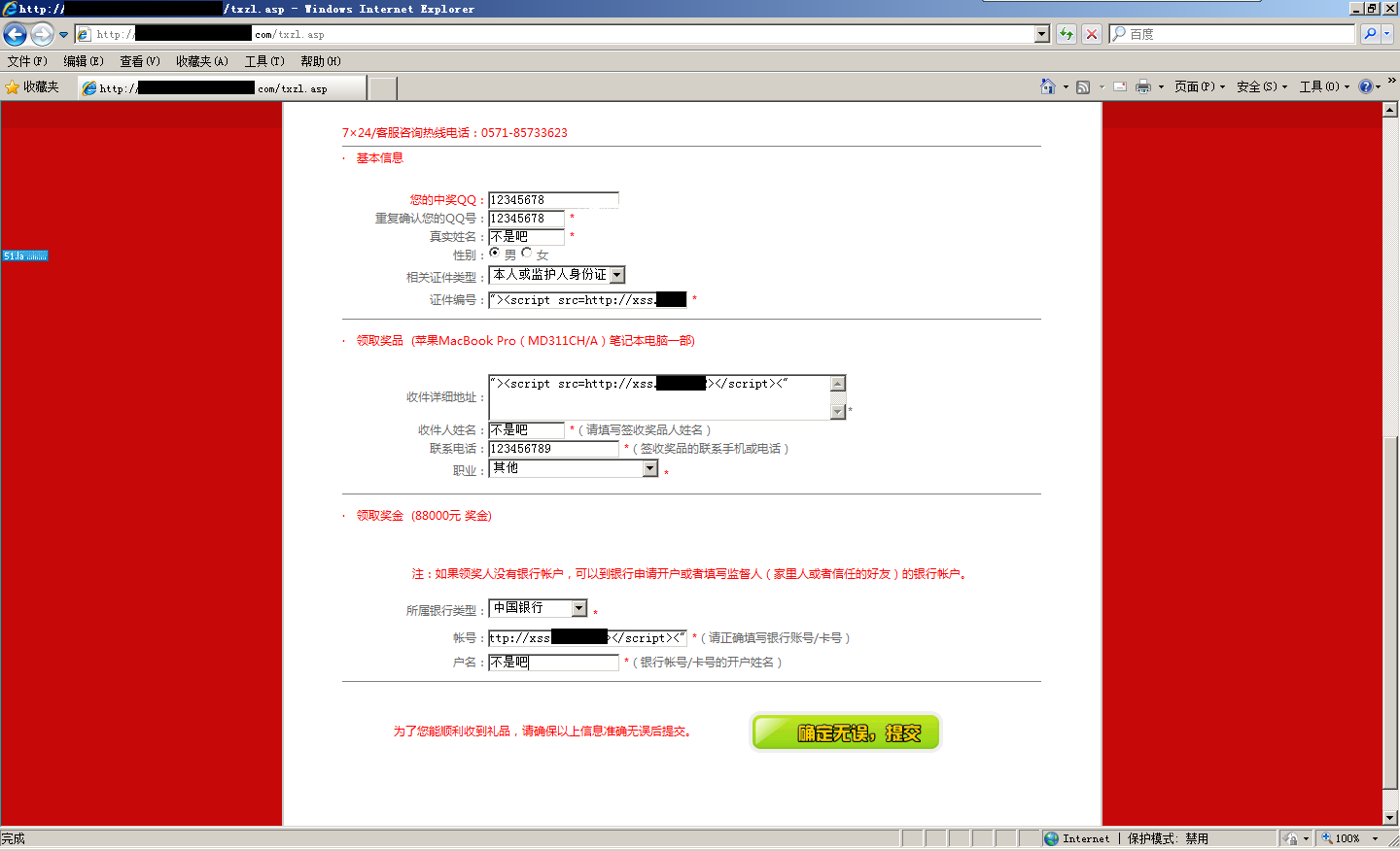The image size is (1400, 851).
Task: Open 收藏夹(A) menu
Action: (x=202, y=61)
